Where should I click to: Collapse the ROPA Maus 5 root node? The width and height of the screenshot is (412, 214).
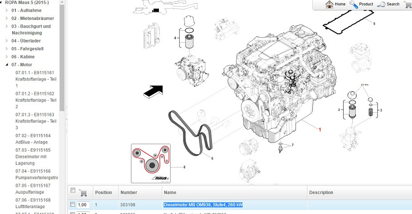pyautogui.click(x=1, y=3)
